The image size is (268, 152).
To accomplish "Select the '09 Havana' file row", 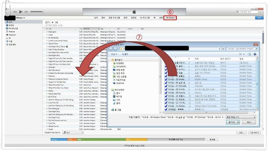I will (210, 93).
